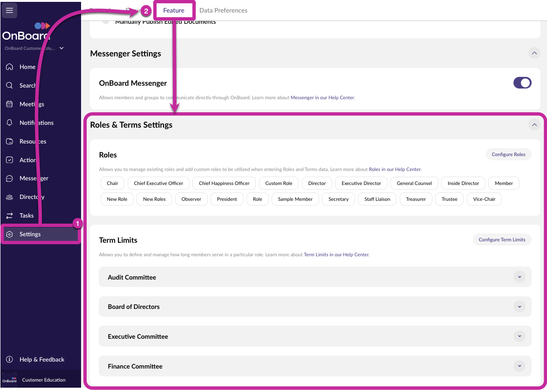Select Manually Publish Edited Documents radio button
Viewport: 547px width, 390px height.
tap(106, 21)
